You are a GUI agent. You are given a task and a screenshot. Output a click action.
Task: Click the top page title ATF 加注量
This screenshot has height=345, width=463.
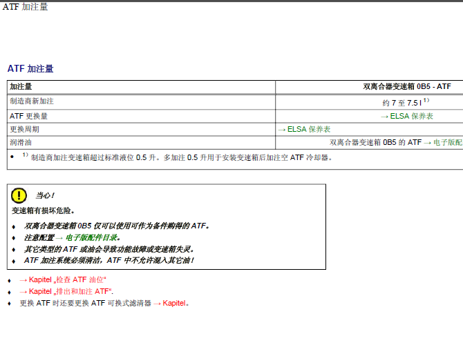(25, 7)
